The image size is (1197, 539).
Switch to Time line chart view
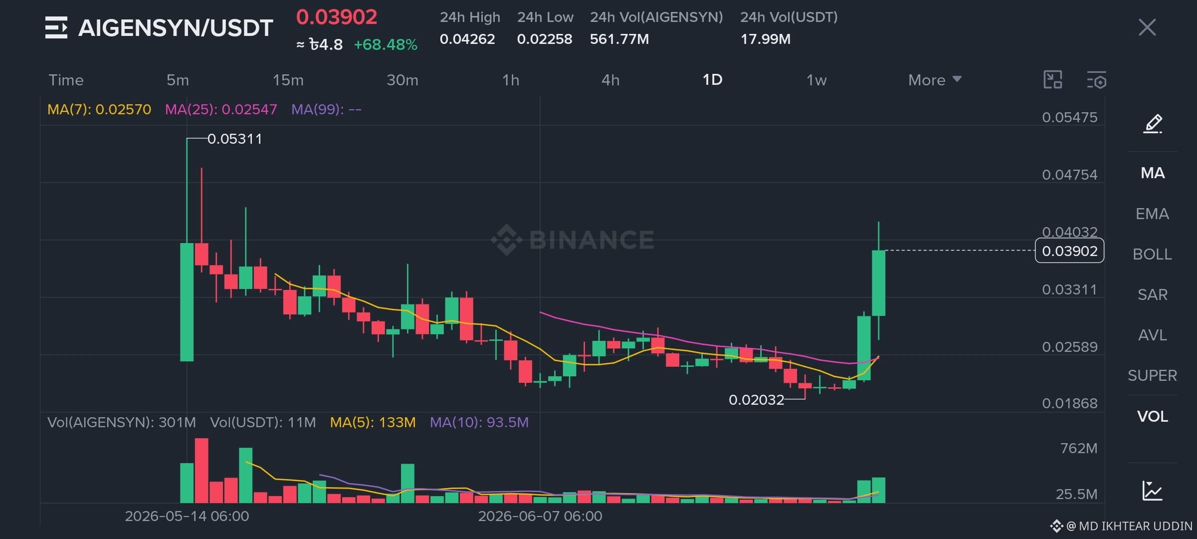pyautogui.click(x=66, y=80)
